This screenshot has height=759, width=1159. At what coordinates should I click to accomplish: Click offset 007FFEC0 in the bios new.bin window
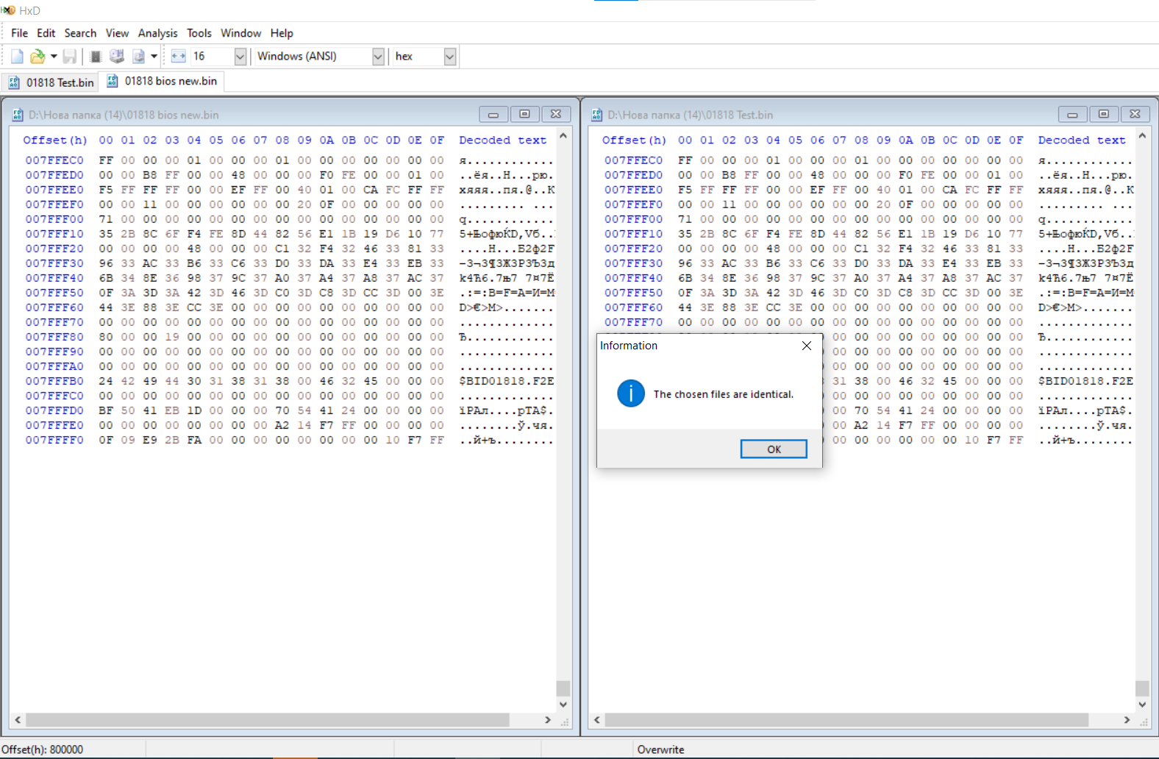[x=54, y=160]
